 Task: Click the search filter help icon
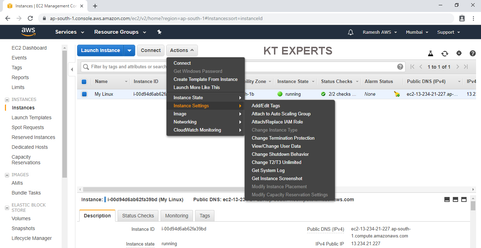pos(400,67)
